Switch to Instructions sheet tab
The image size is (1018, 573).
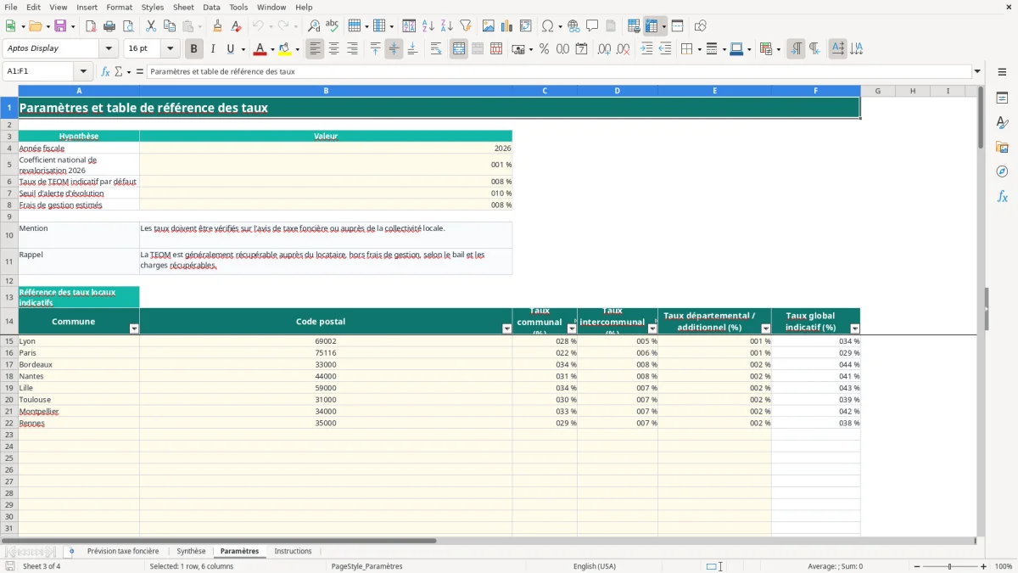(293, 551)
